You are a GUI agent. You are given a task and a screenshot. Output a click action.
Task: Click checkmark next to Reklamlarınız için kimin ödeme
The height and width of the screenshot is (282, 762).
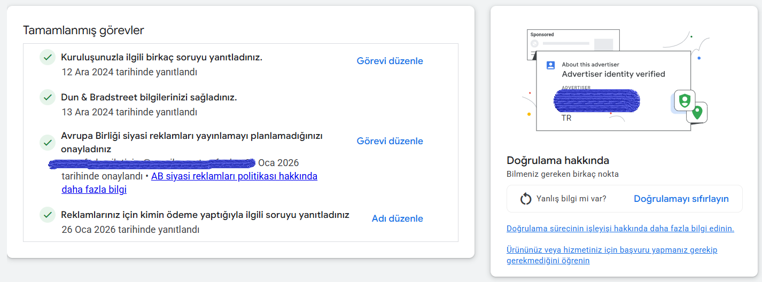(48, 215)
